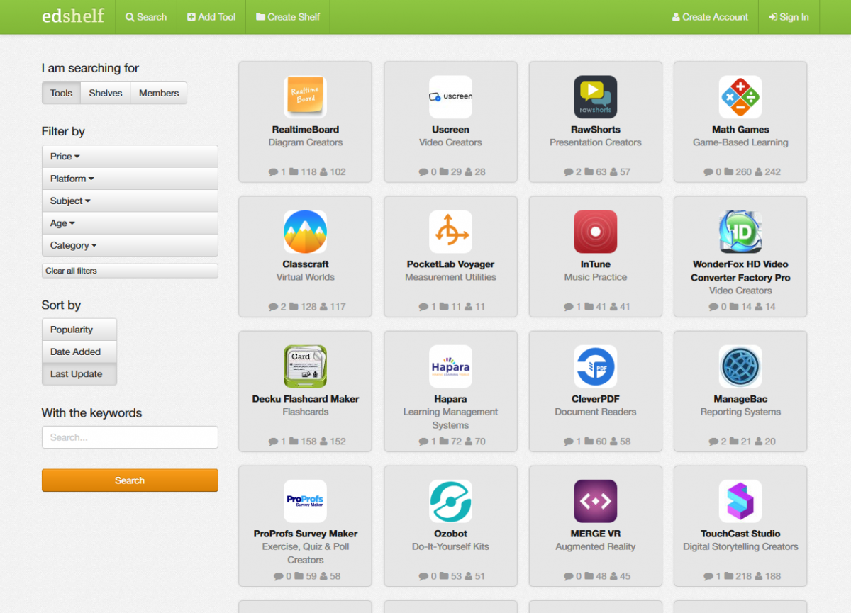Select the InTune red icon

click(x=595, y=232)
